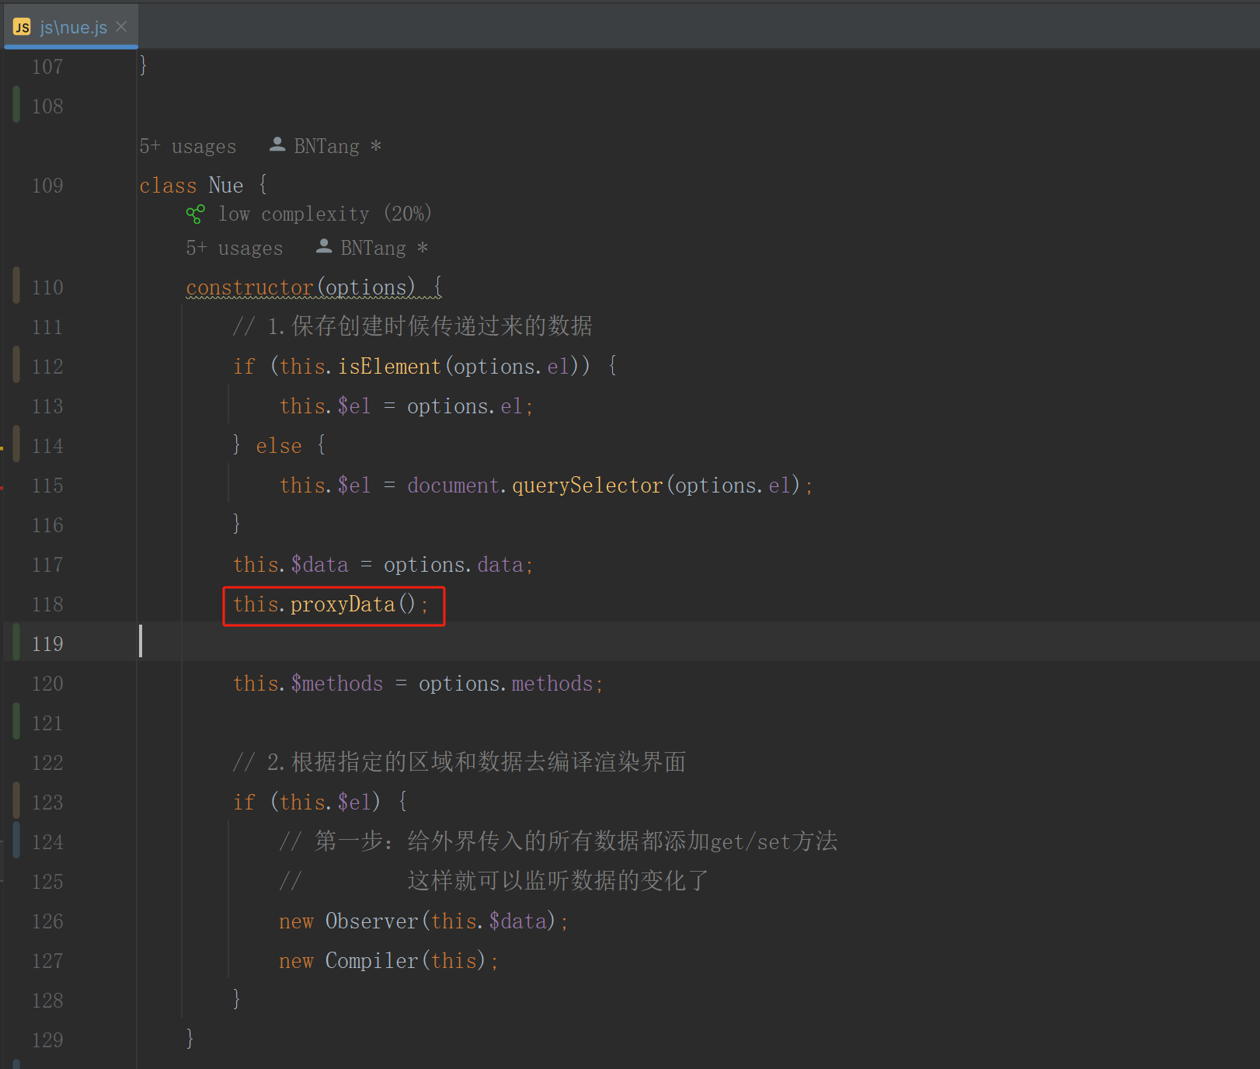Click the 'constructor' keyword on line 110
This screenshot has height=1069, width=1260.
250,287
